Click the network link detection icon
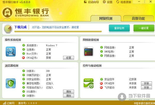Image resolution: width=155 pixels, height=105 pixels. (x=89, y=51)
